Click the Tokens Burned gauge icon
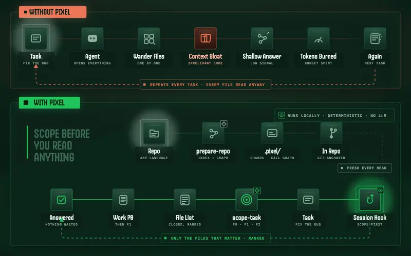Image resolution: width=411 pixels, height=256 pixels. (x=319, y=38)
